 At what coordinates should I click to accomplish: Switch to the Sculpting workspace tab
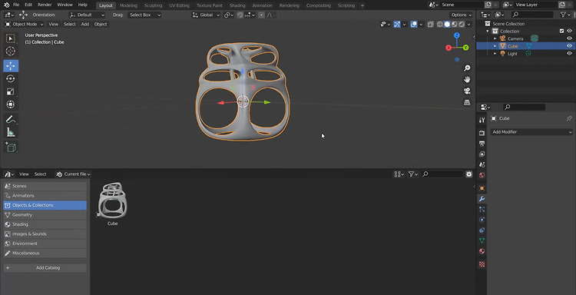pyautogui.click(x=153, y=5)
